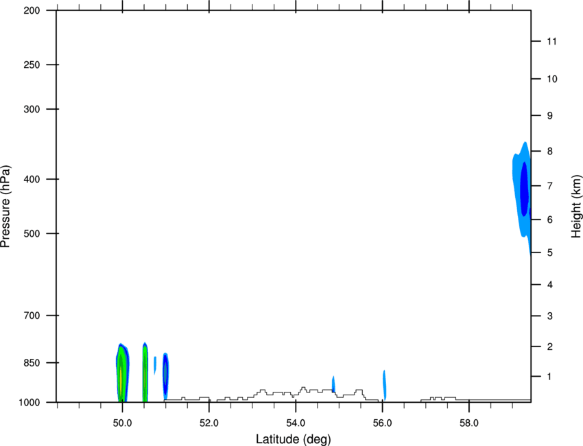Pick the 9 km height label

pyautogui.click(x=550, y=116)
